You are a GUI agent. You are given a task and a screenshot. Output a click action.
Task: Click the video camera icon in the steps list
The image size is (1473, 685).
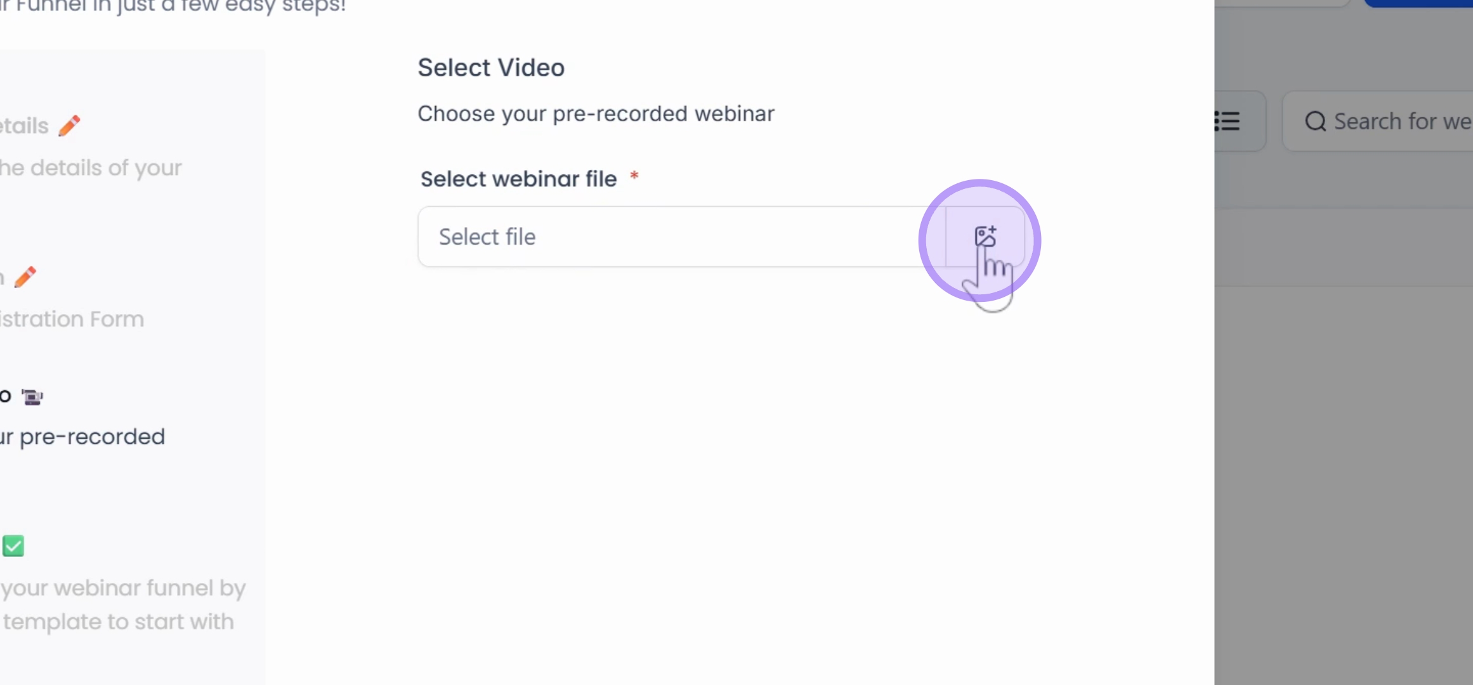(32, 397)
